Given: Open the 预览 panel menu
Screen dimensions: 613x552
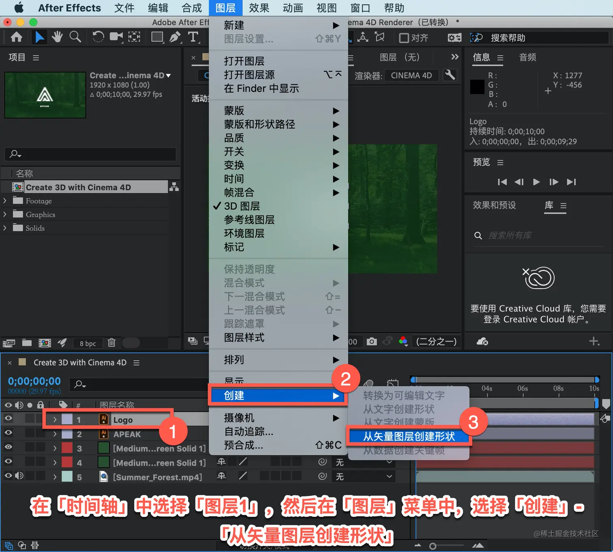Looking at the screenshot, I should 500,163.
